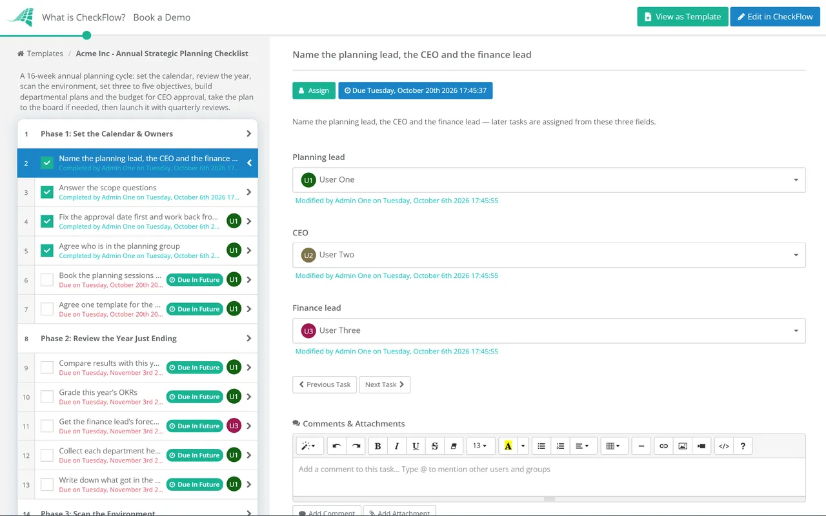Open the highlight color picker arrow

(523, 446)
